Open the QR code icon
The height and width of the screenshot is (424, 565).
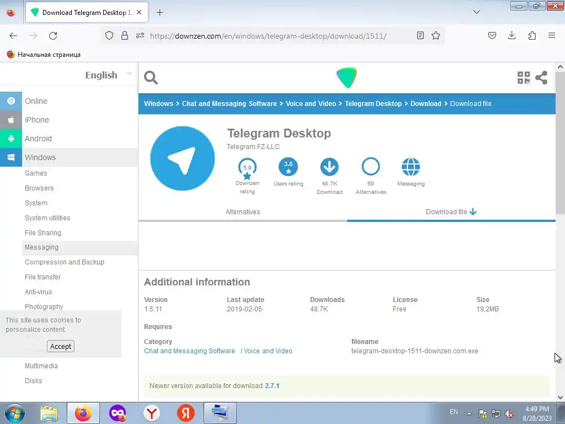point(524,77)
